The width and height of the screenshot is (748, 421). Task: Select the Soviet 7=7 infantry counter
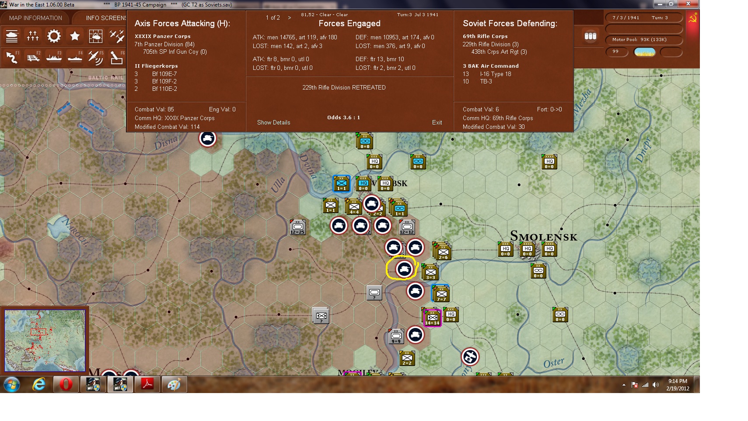click(441, 293)
